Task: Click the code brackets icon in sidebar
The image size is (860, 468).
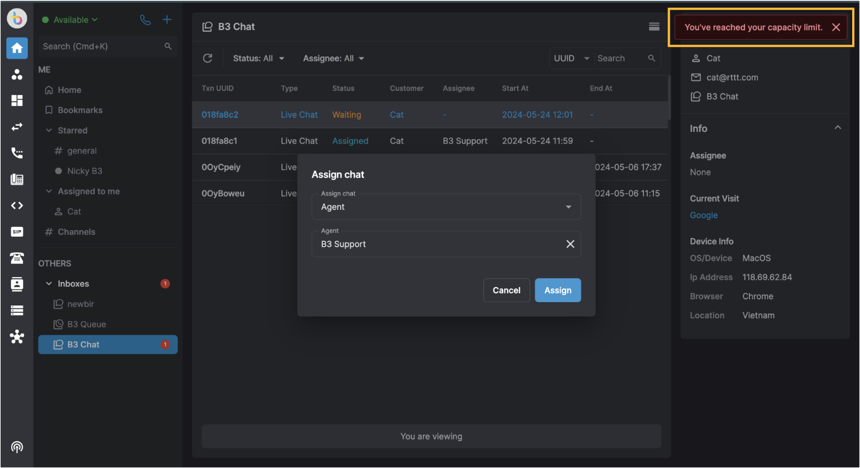Action: (17, 206)
